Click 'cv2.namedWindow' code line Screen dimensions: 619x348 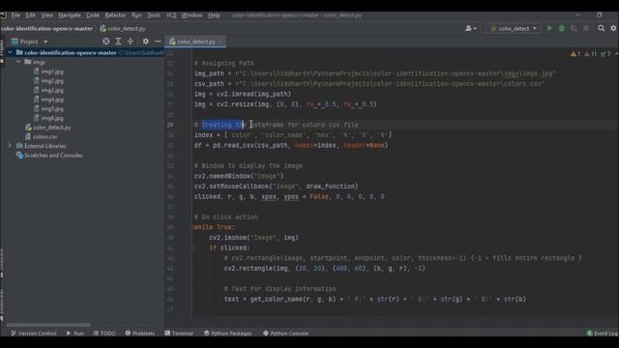(239, 176)
